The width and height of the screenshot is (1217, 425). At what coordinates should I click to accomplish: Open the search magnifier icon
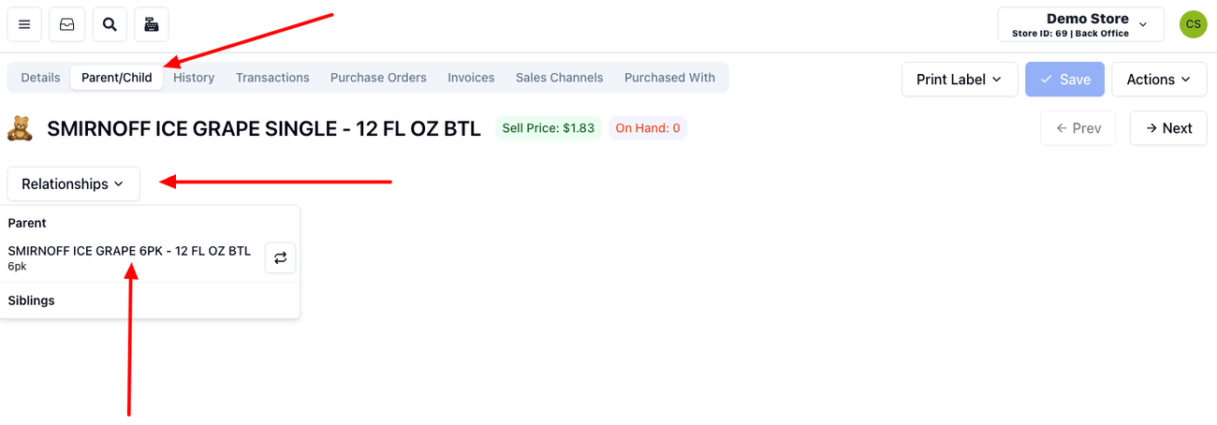coord(110,24)
